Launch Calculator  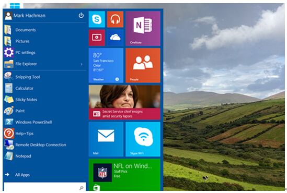point(45,88)
